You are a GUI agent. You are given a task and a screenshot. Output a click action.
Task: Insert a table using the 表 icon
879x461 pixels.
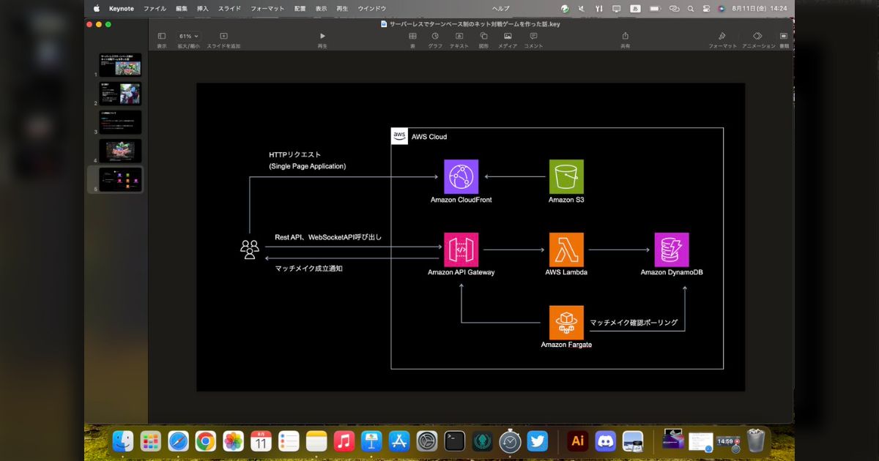click(412, 35)
